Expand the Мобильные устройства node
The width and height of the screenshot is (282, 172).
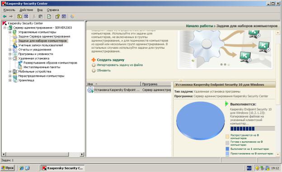coord(10,71)
